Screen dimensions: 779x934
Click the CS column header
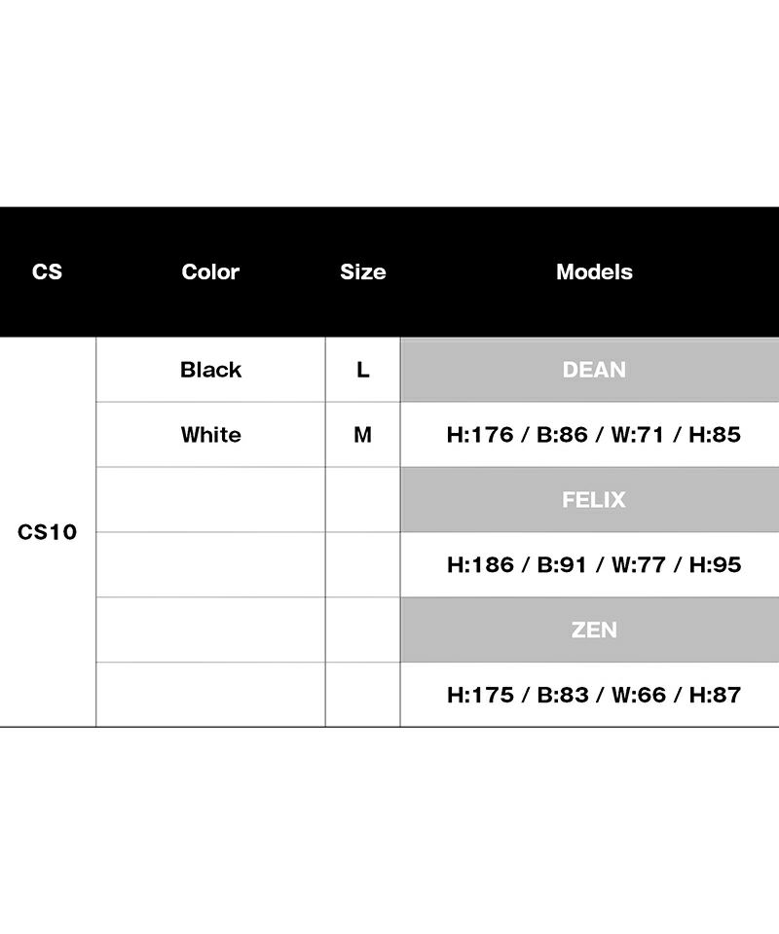coord(47,272)
